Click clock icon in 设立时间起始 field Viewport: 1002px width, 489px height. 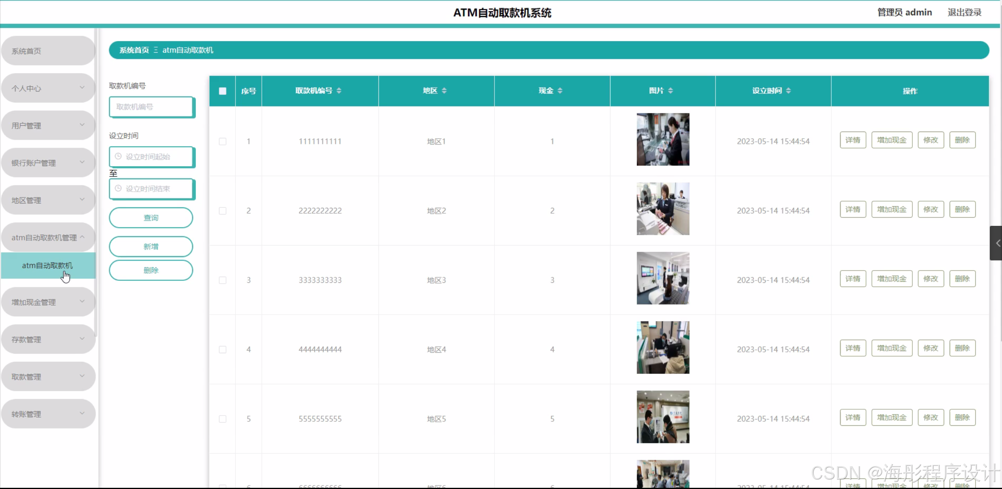pyautogui.click(x=118, y=156)
